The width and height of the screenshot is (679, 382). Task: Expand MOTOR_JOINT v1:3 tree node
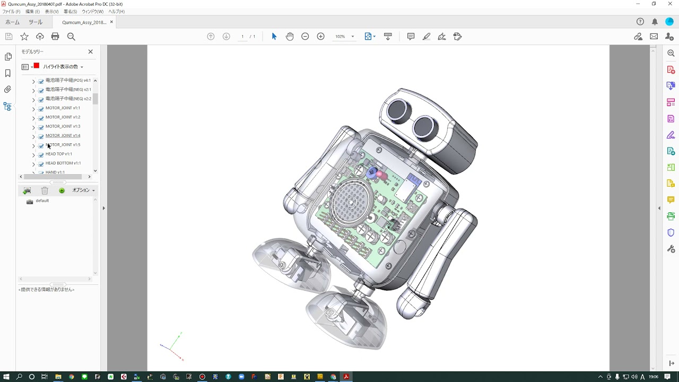(33, 127)
